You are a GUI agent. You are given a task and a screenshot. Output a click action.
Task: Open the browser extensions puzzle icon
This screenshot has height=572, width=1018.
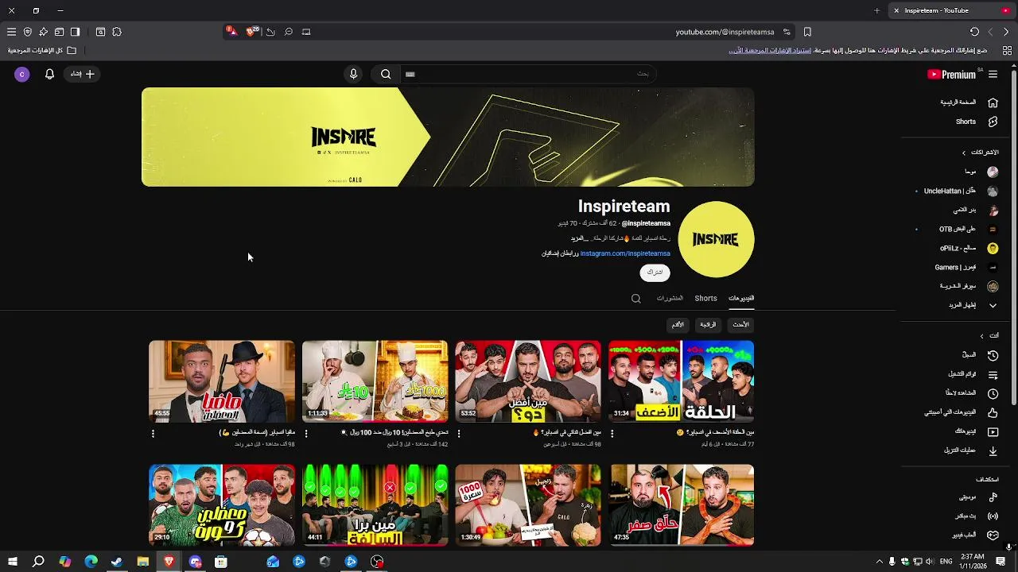click(117, 32)
